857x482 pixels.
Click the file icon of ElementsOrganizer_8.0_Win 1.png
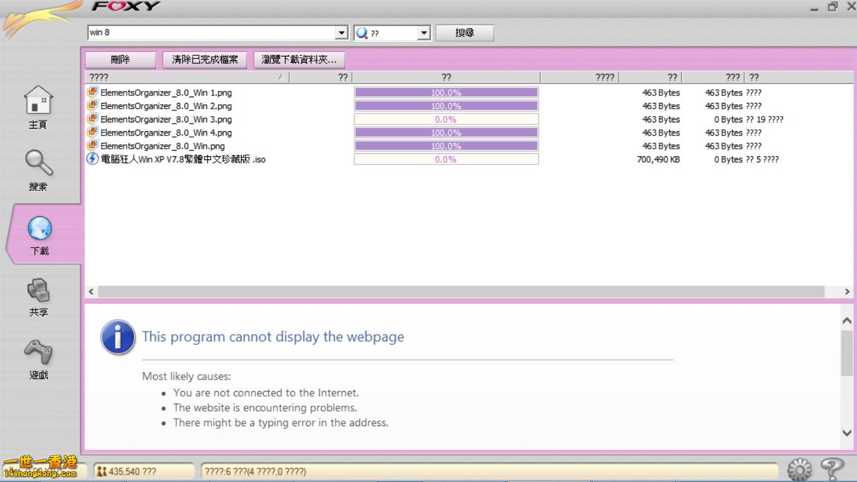click(92, 92)
